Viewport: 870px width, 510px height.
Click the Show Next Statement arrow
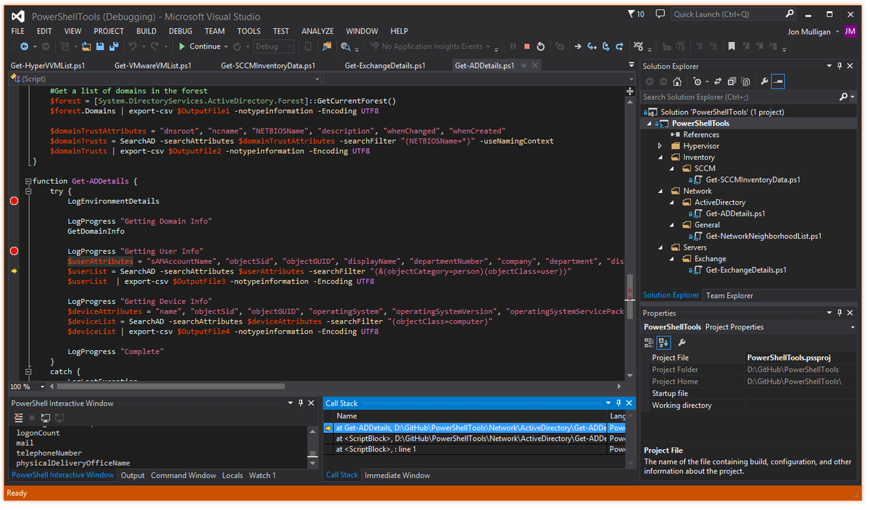tap(578, 46)
